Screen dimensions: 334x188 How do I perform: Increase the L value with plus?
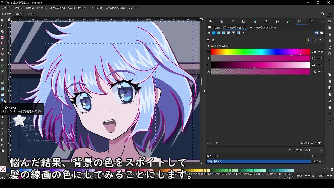click(322, 65)
